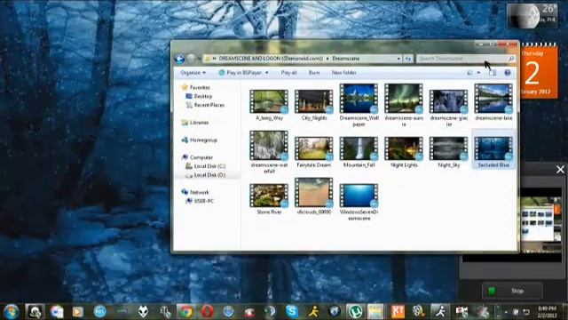The width and height of the screenshot is (568, 320).
Task: Open the white fox-head taskbar icon
Action: (143, 312)
